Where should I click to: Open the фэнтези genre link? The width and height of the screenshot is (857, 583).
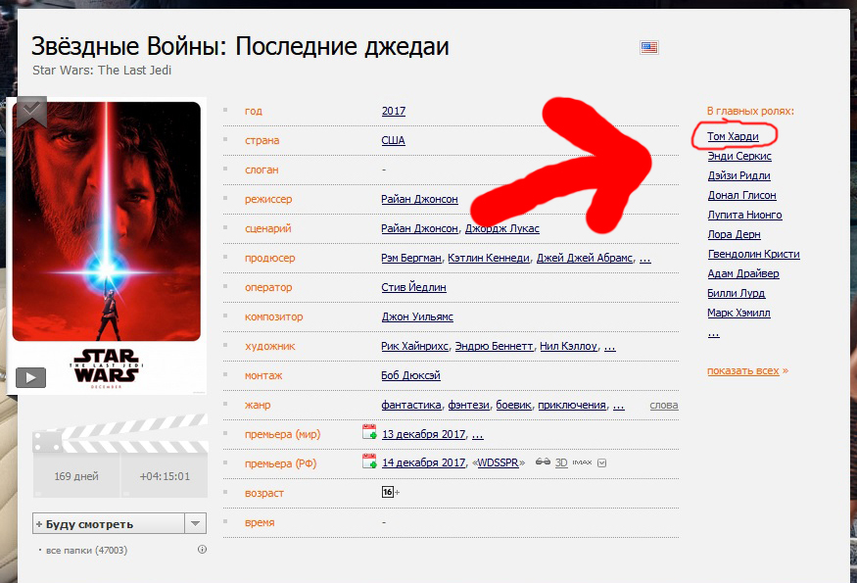468,406
